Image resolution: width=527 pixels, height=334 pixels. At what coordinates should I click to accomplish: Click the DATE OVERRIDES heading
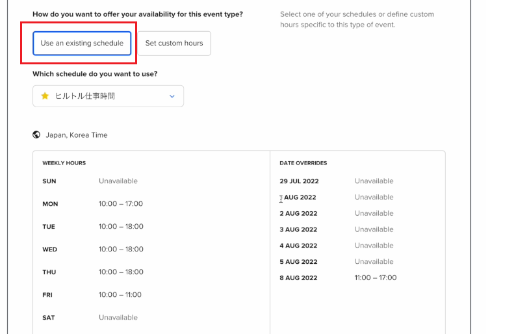(303, 163)
